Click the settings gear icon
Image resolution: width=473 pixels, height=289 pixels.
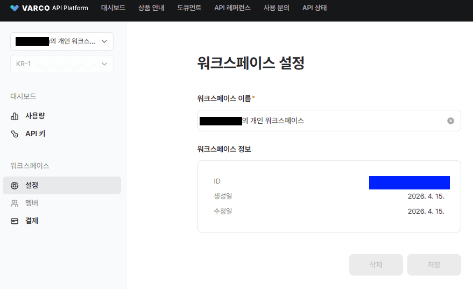point(15,185)
